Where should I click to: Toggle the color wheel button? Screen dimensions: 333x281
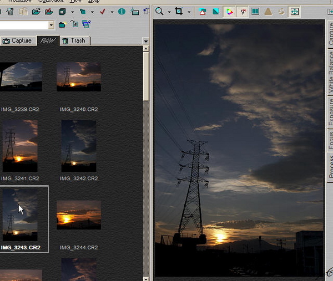pyautogui.click(x=229, y=12)
